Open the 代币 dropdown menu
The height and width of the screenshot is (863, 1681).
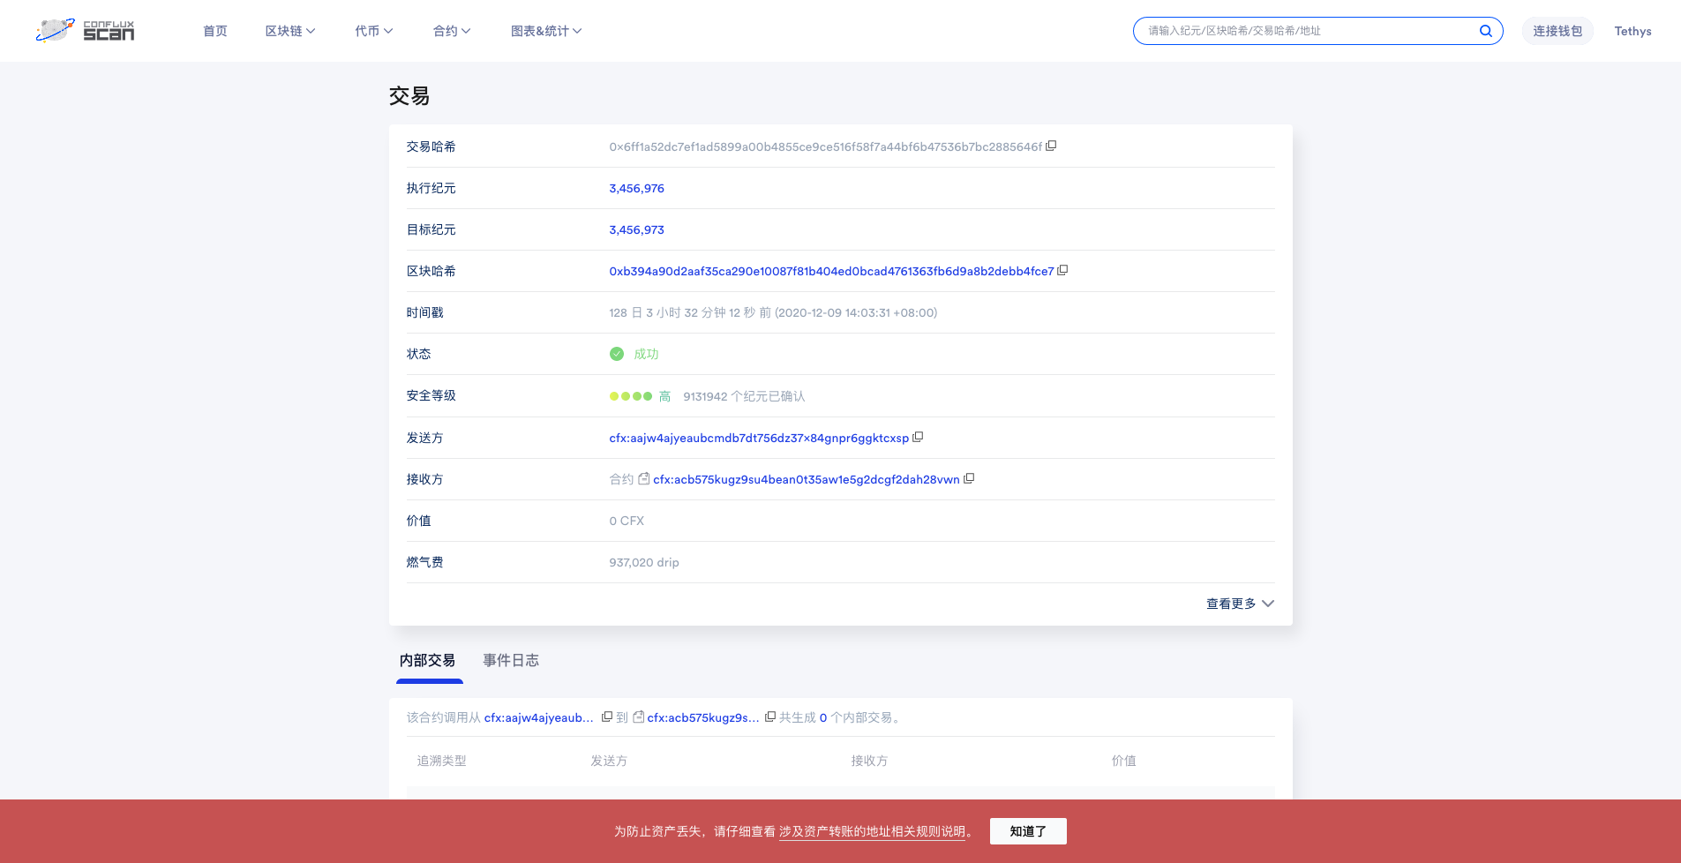pyautogui.click(x=373, y=31)
